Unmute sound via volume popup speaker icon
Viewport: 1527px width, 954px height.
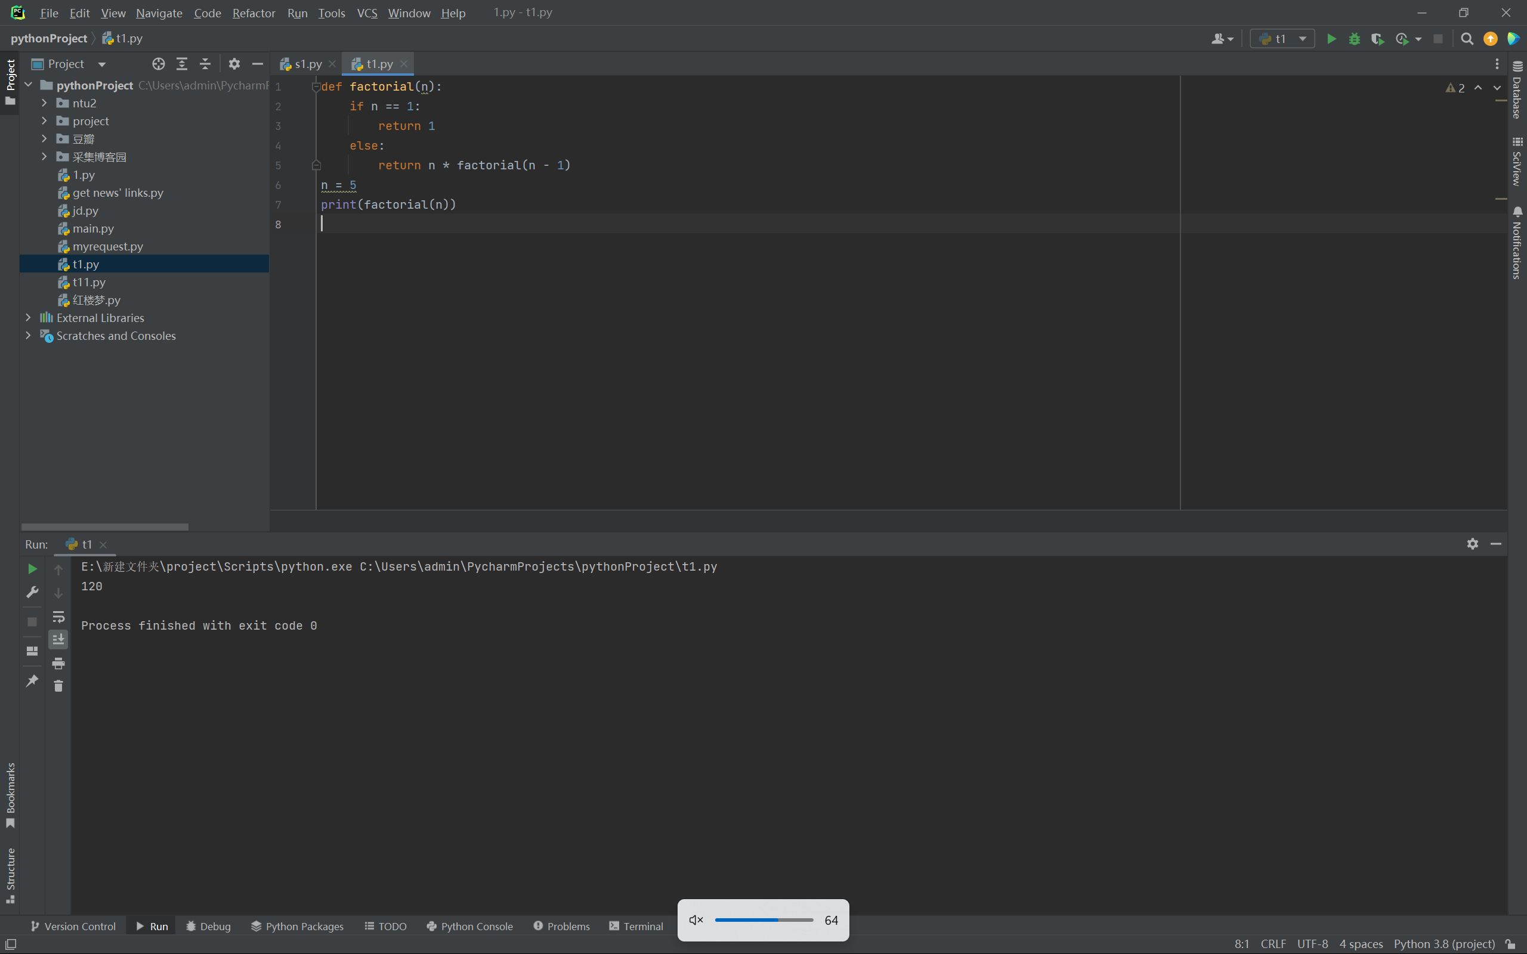[x=696, y=920]
